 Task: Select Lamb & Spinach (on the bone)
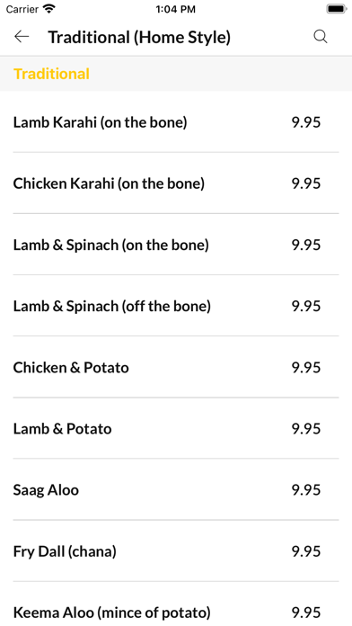tap(176, 244)
